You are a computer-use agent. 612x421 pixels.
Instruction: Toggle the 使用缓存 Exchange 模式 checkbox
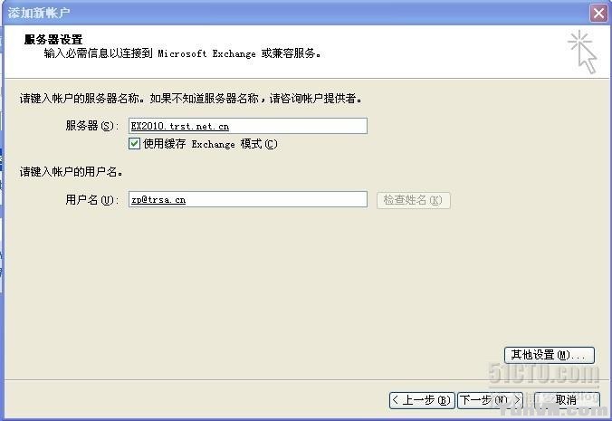click(134, 144)
